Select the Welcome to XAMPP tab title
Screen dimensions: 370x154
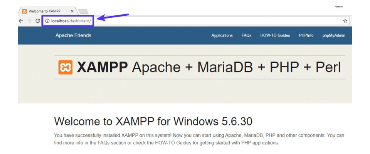point(45,11)
